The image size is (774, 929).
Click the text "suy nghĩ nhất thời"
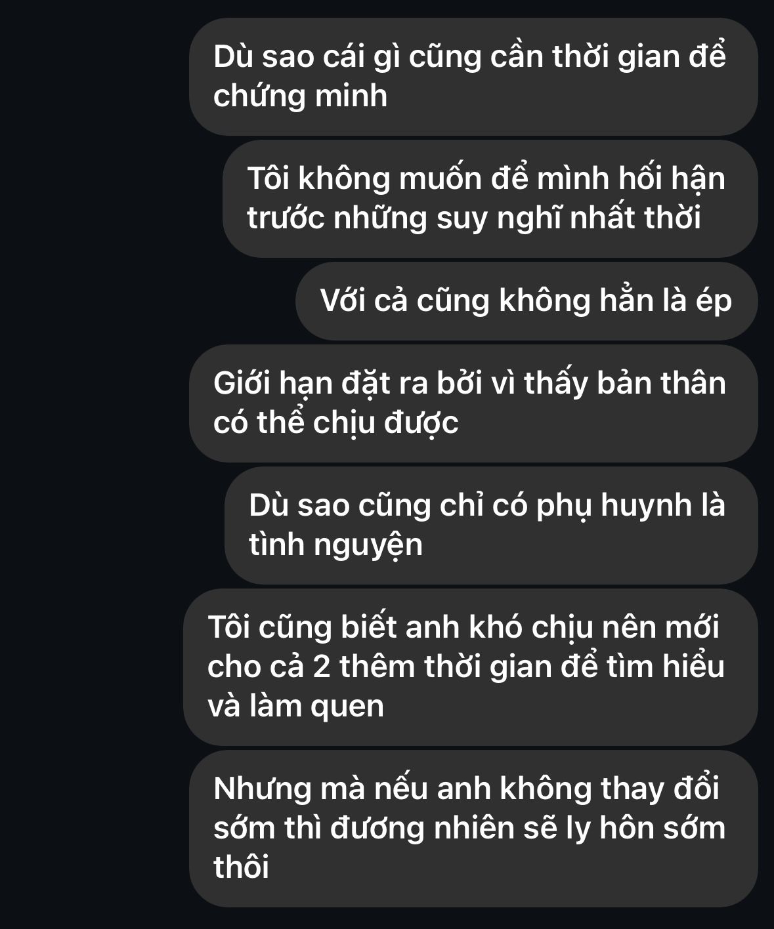pyautogui.click(x=569, y=218)
